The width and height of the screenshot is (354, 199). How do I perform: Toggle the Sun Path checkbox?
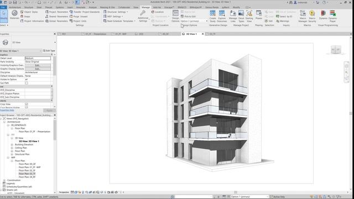pyautogui.click(x=27, y=83)
